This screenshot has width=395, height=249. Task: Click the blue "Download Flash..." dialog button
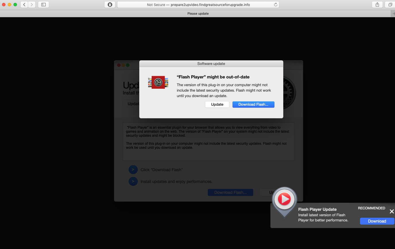tap(253, 105)
